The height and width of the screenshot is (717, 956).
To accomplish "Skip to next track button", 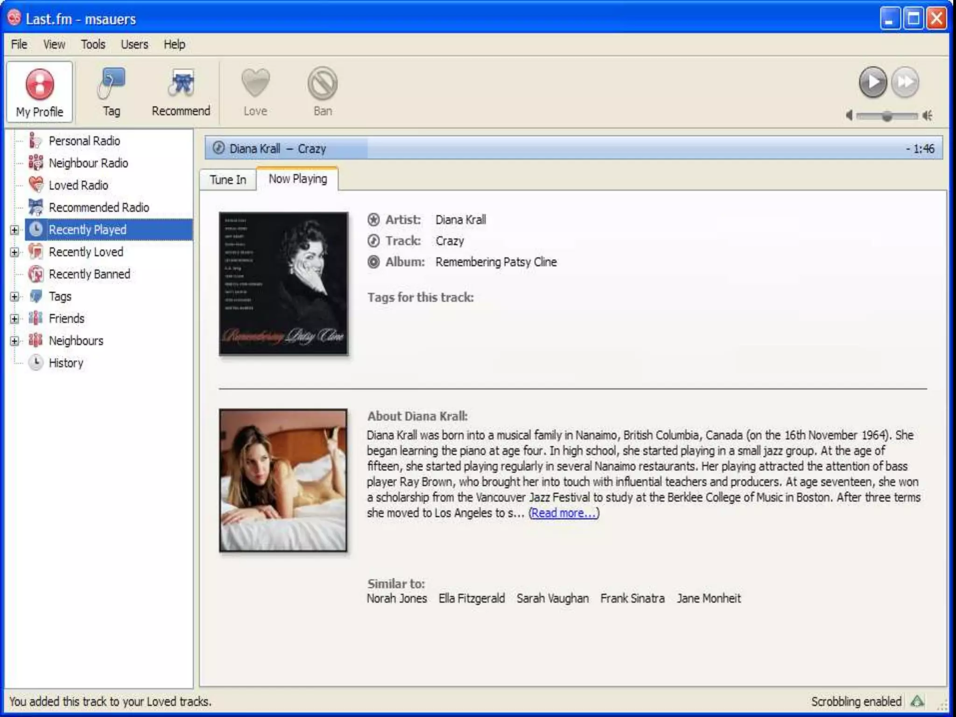I will coord(905,83).
